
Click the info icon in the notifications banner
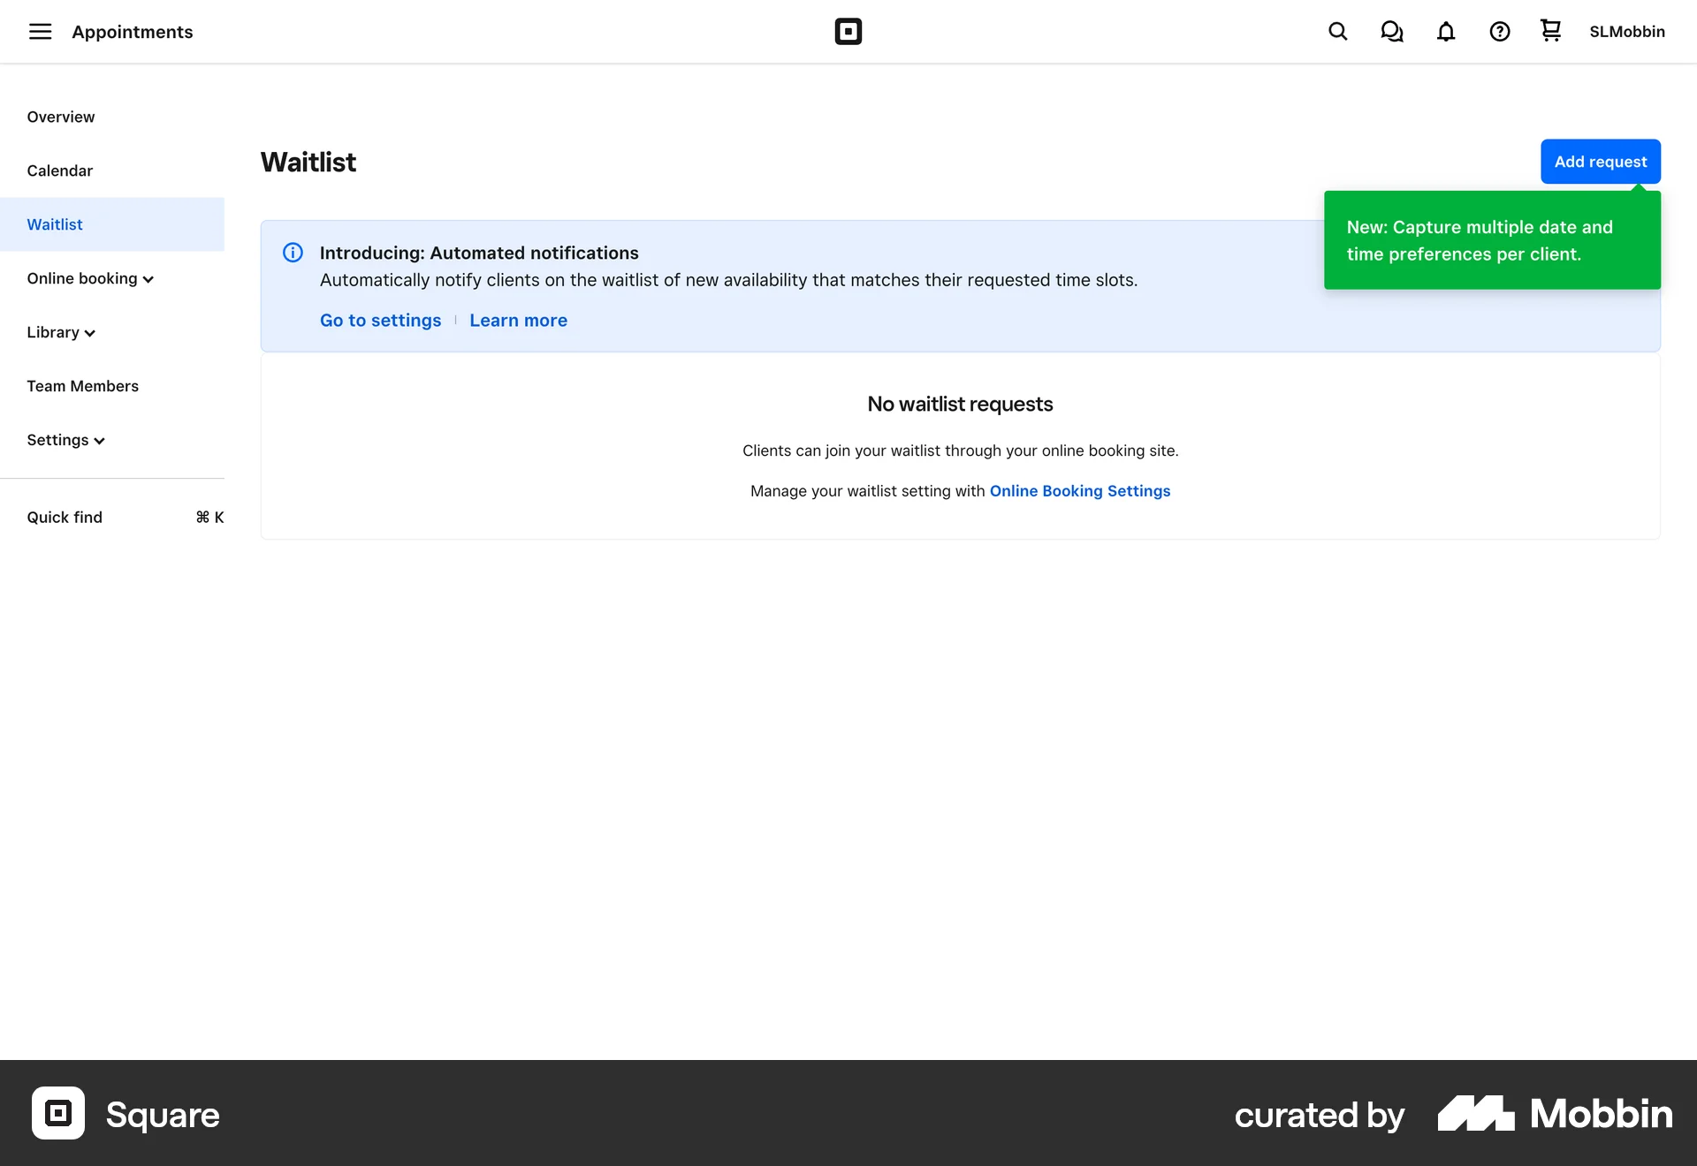point(293,253)
